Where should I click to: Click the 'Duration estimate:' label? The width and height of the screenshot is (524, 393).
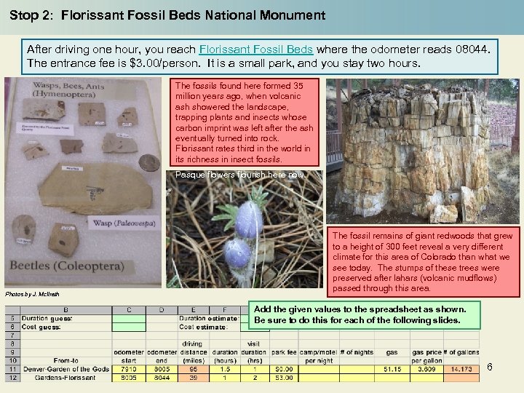click(x=209, y=319)
